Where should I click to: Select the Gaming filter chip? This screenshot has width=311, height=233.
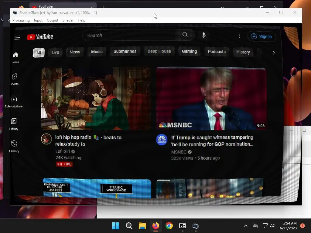tap(190, 52)
